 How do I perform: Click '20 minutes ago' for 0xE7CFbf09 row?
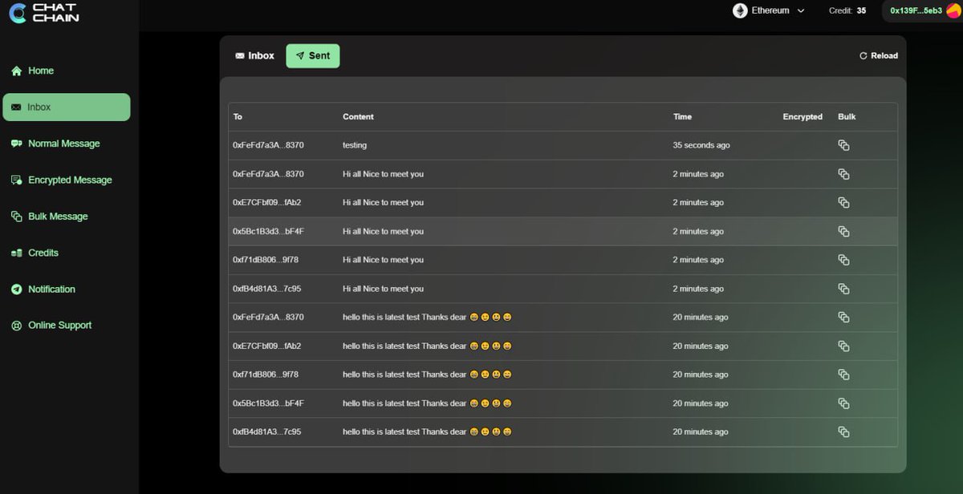pyautogui.click(x=701, y=346)
